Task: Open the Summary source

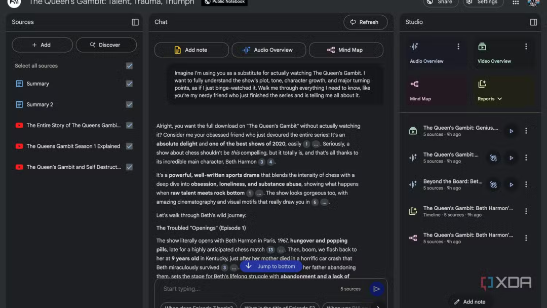Action: [37, 84]
